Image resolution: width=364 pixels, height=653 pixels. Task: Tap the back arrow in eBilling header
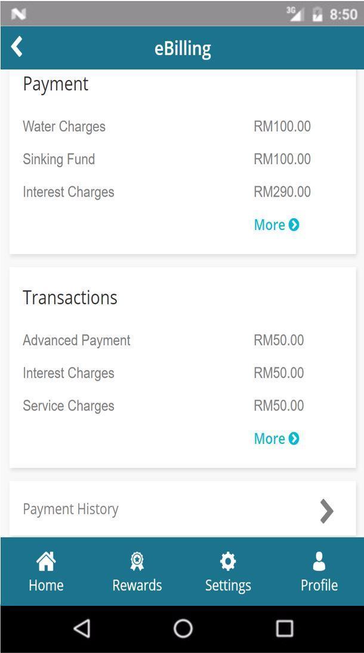click(17, 47)
